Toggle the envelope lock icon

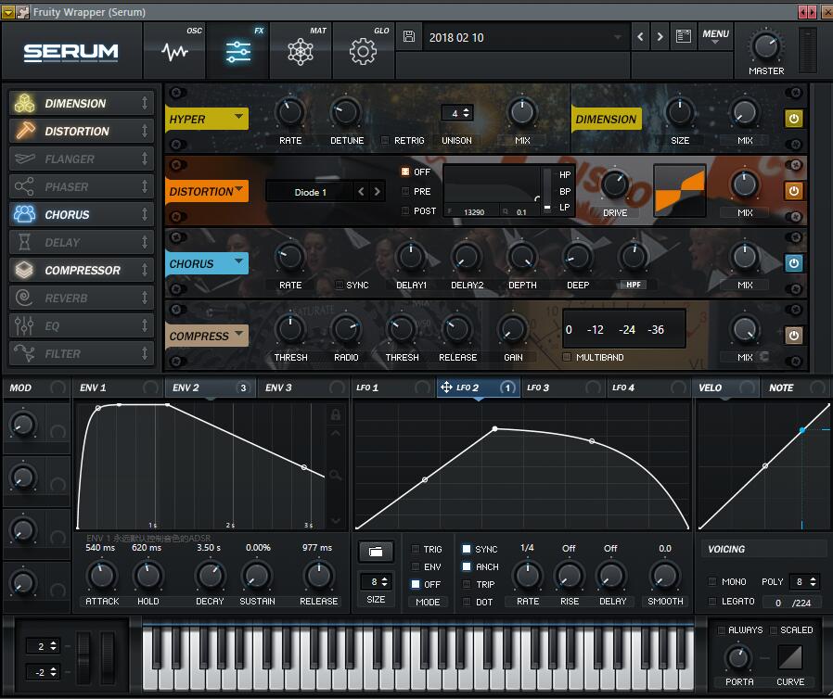tap(335, 414)
